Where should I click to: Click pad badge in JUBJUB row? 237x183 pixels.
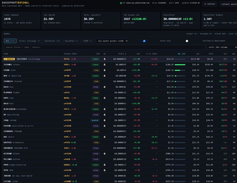(x=96, y=176)
